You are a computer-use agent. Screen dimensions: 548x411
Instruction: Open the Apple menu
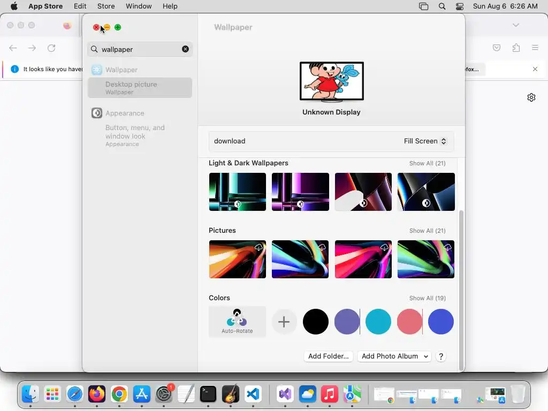coord(14,6)
